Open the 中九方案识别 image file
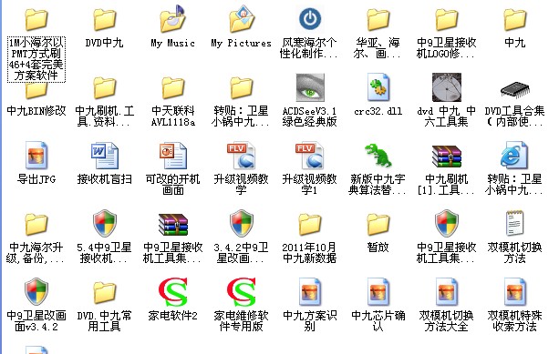559x354 pixels. (310, 292)
